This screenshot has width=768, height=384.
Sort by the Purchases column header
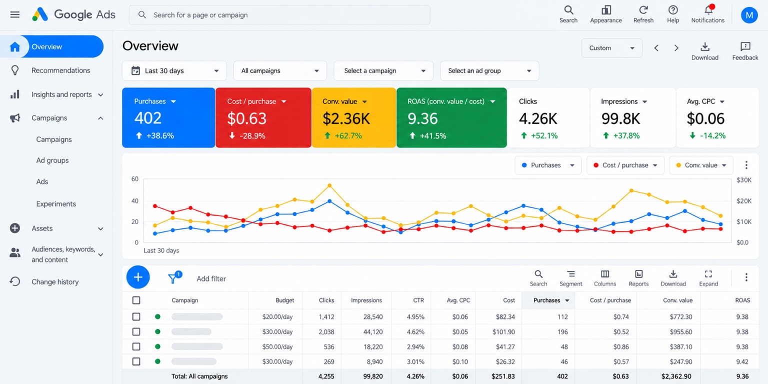click(548, 300)
